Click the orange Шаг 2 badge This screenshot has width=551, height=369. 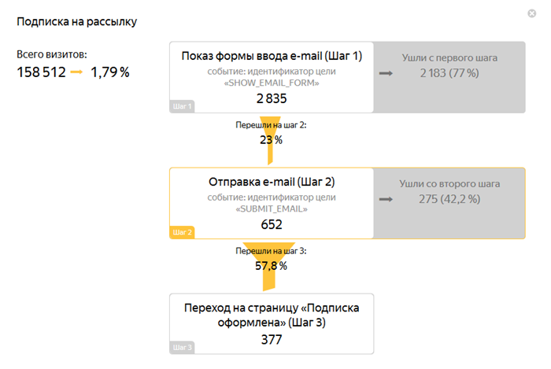point(182,232)
